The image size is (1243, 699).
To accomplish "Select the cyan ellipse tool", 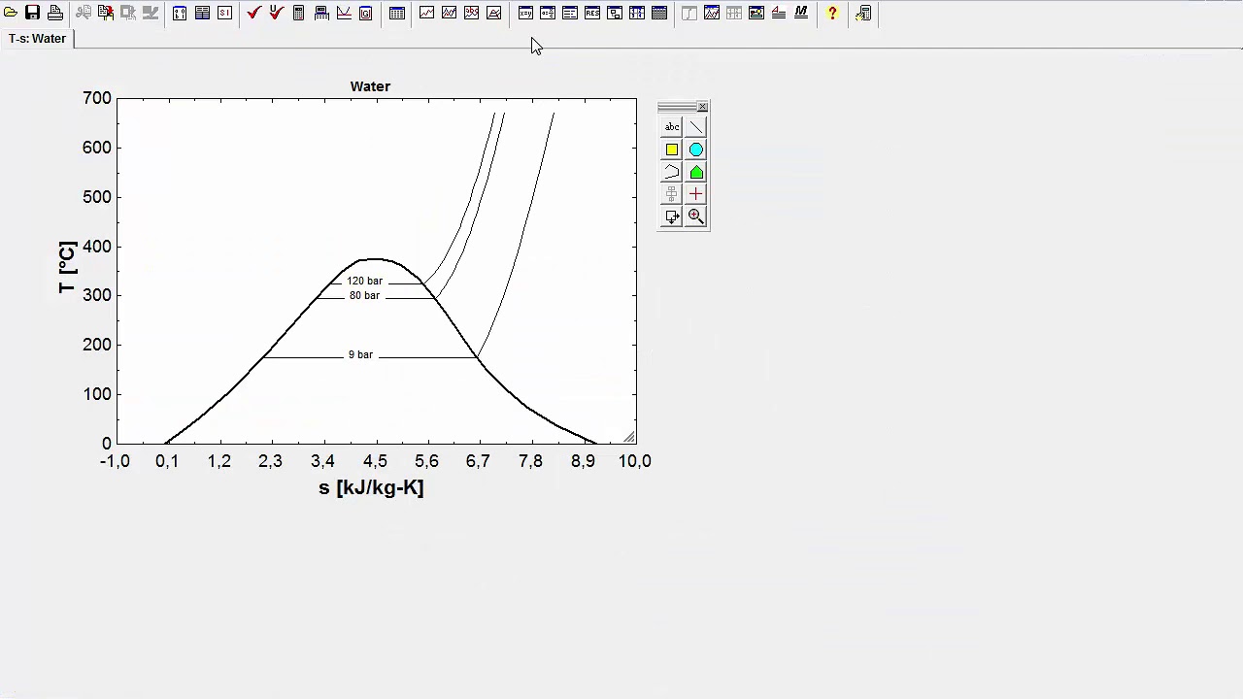I will coord(696,150).
